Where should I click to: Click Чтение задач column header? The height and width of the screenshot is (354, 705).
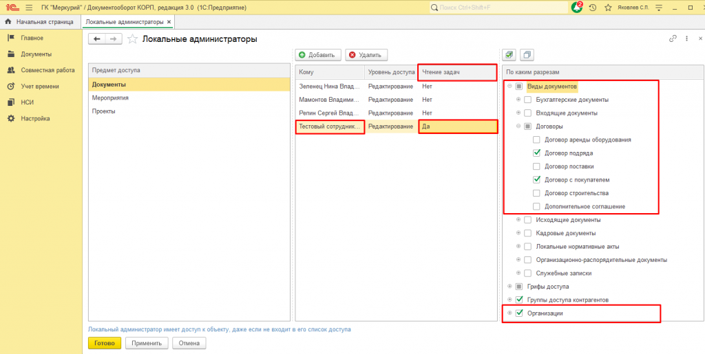[457, 72]
